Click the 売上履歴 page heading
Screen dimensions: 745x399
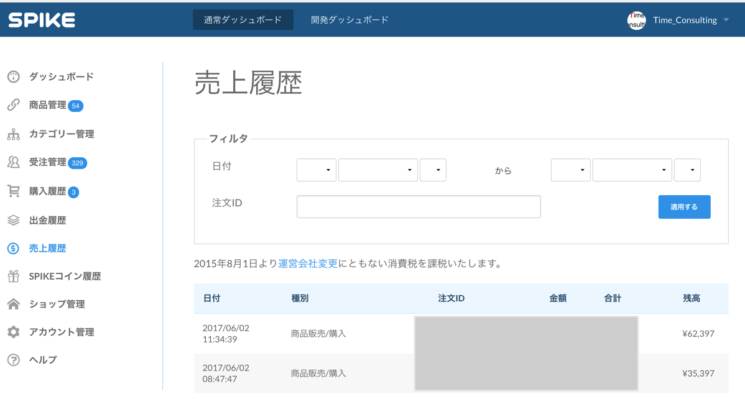point(249,83)
